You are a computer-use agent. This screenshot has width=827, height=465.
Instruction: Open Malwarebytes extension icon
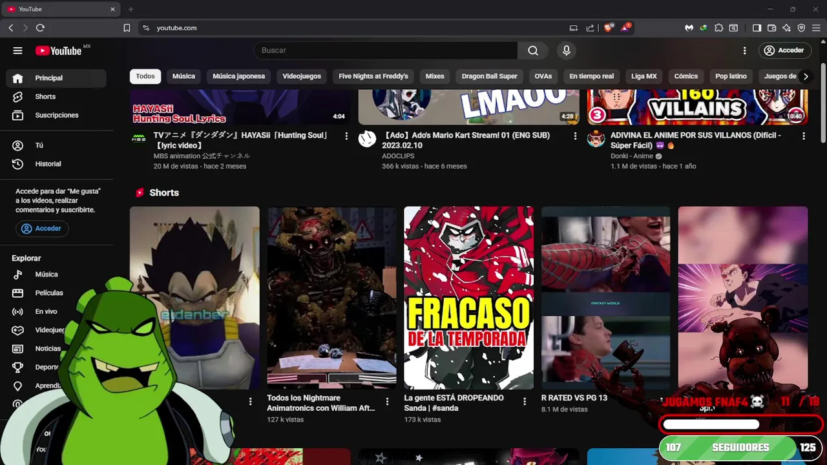(689, 28)
